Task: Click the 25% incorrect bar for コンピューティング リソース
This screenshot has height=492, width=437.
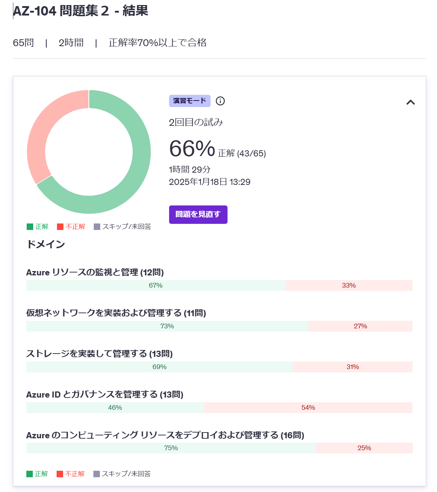Action: point(365,448)
